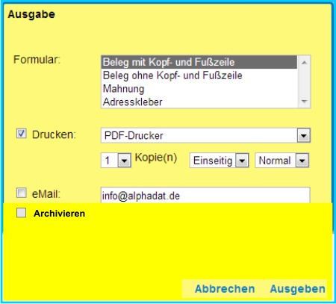
Task: Select 'Beleg ohne Kopf- und Fußzeile' entry
Action: pos(199,75)
